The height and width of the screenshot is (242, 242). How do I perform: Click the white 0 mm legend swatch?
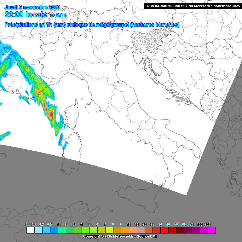[x=31, y=230]
